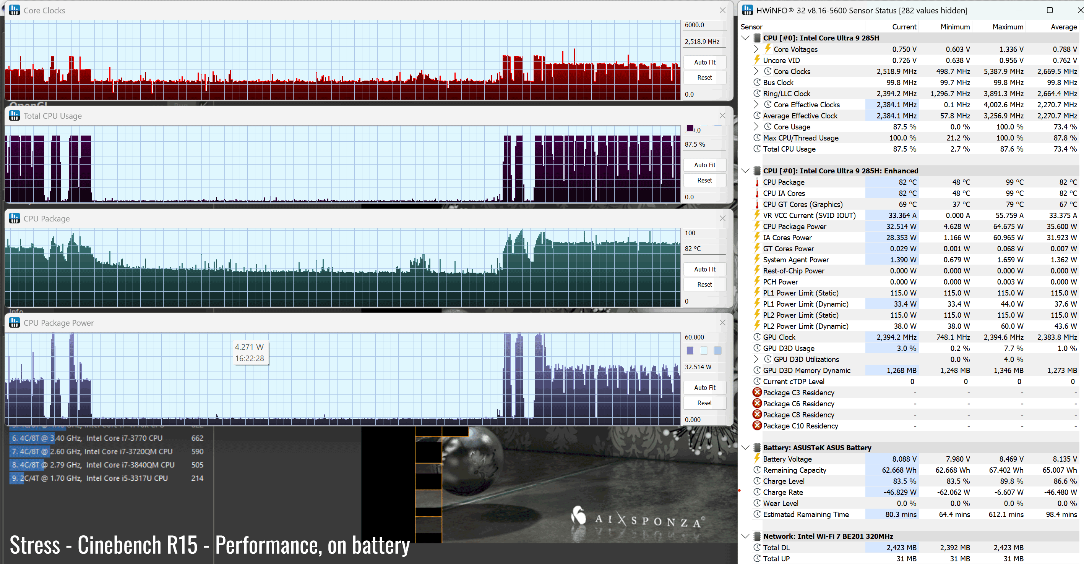Expand the Core Voltages row
This screenshot has width=1084, height=564.
756,49
